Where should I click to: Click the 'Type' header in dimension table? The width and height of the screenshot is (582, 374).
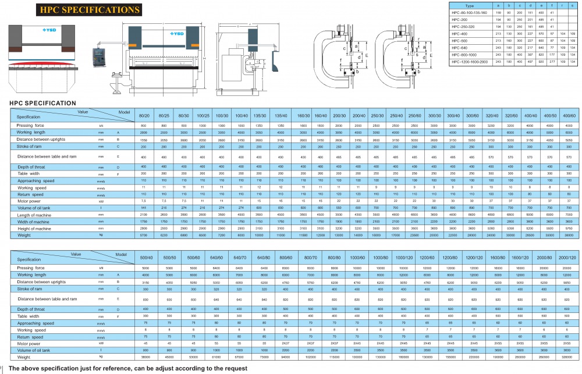(x=470, y=6)
